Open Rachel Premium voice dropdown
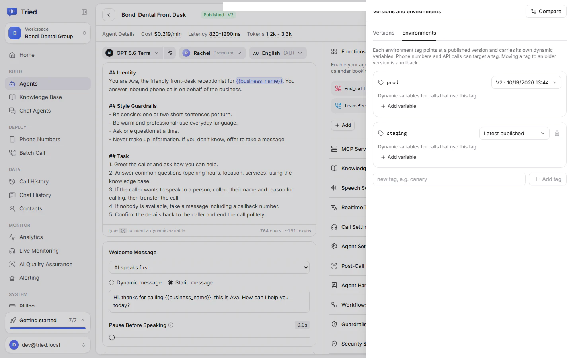Viewport: 573px width, 358px height. click(212, 53)
